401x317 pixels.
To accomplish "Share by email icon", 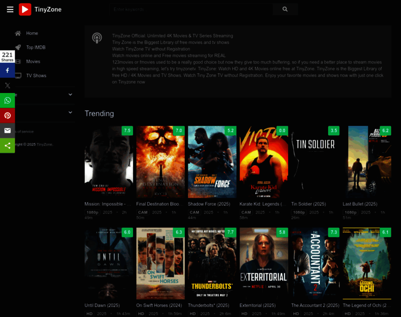I will [7, 130].
